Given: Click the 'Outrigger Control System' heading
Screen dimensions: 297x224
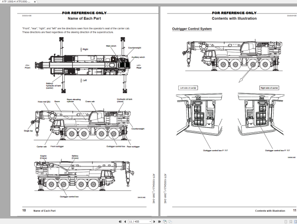Looking at the screenshot, I should 192,29.
